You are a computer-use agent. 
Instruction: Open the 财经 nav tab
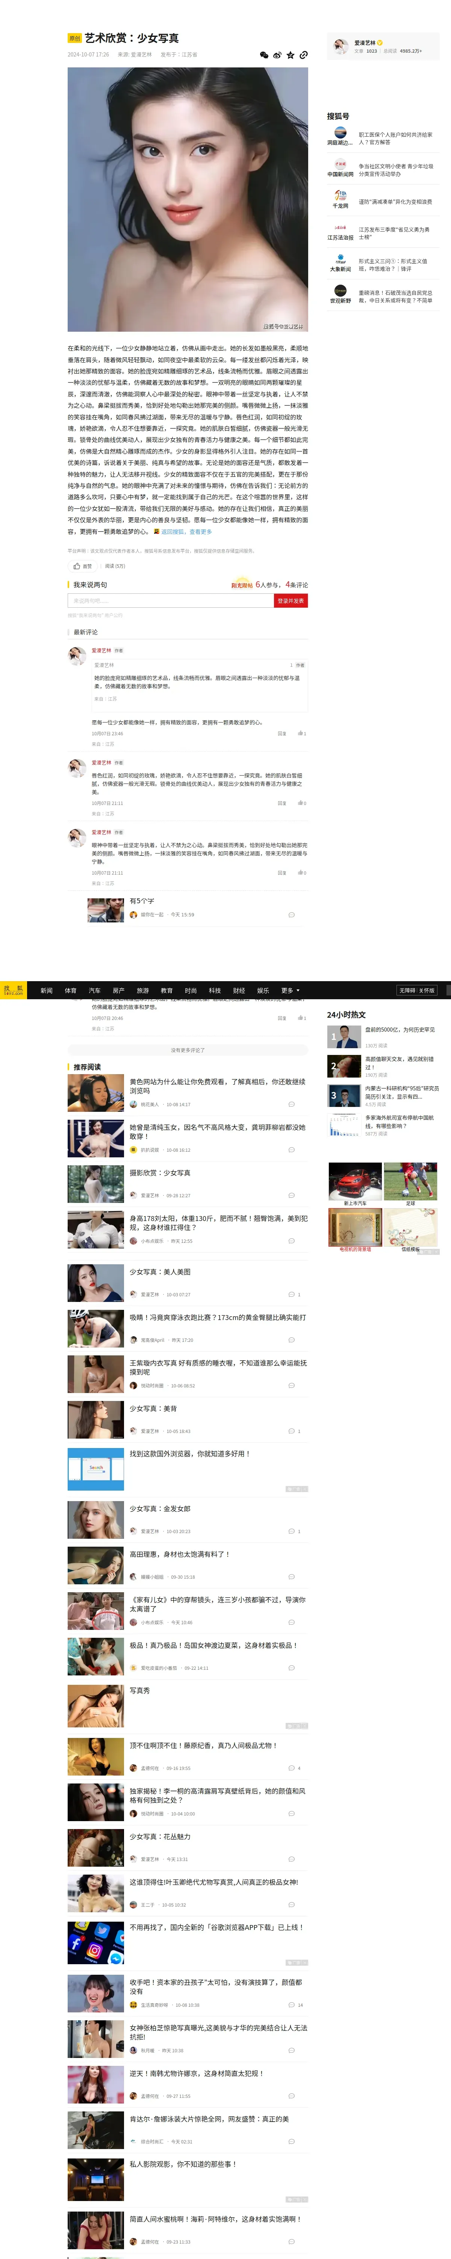239,990
